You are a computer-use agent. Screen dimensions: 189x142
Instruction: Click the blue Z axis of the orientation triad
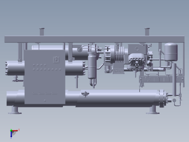tap(11, 134)
